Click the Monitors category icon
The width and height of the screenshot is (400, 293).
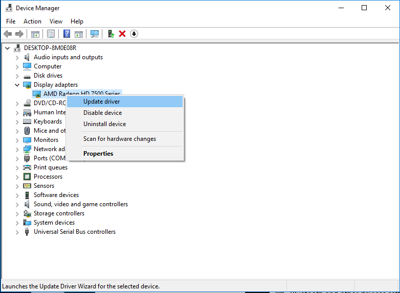point(27,140)
